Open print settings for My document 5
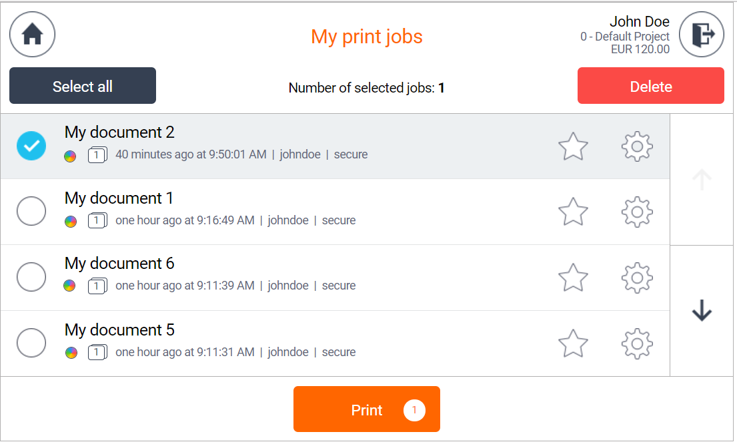The height and width of the screenshot is (444, 737). 637,343
